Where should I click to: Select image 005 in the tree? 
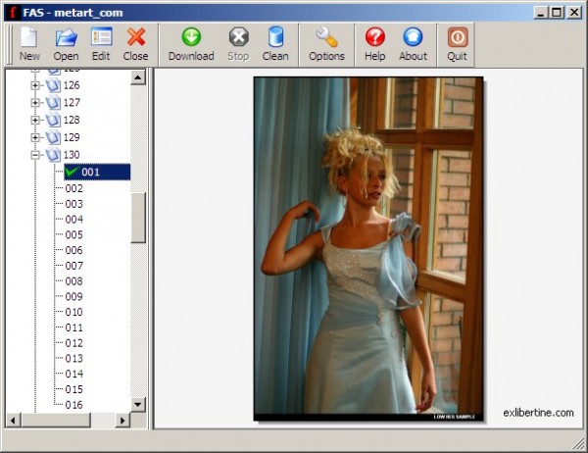tap(73, 234)
